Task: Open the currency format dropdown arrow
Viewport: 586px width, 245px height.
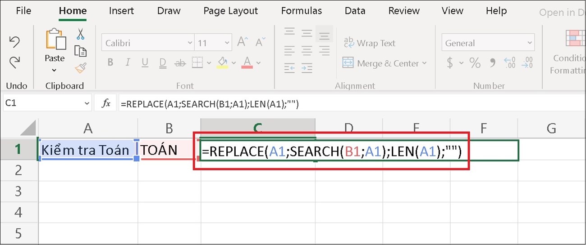Action: [461, 63]
